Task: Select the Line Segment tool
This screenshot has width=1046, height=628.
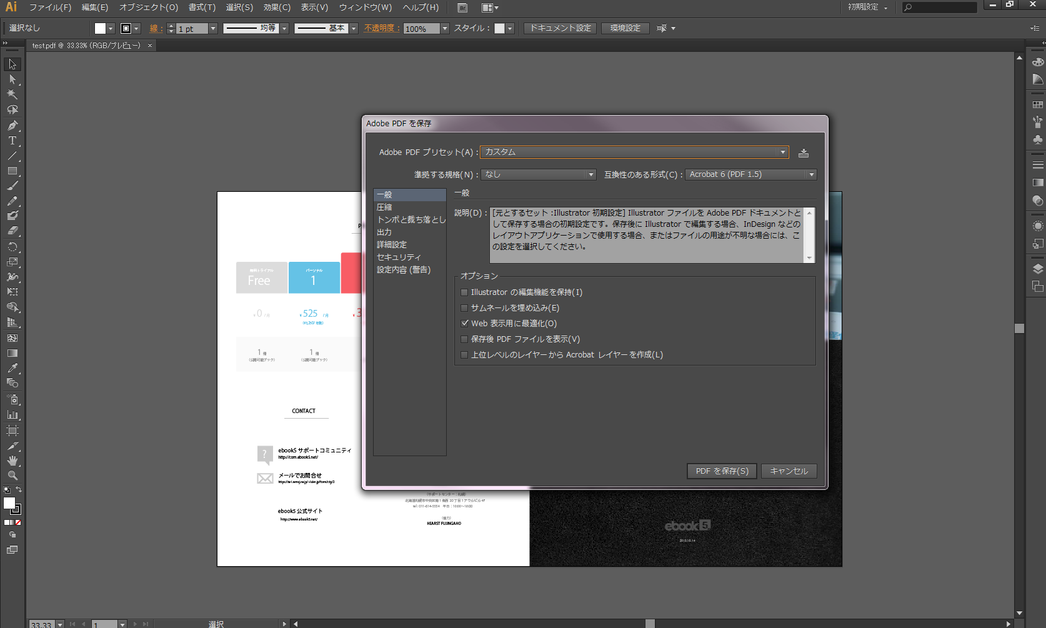Action: [x=12, y=156]
